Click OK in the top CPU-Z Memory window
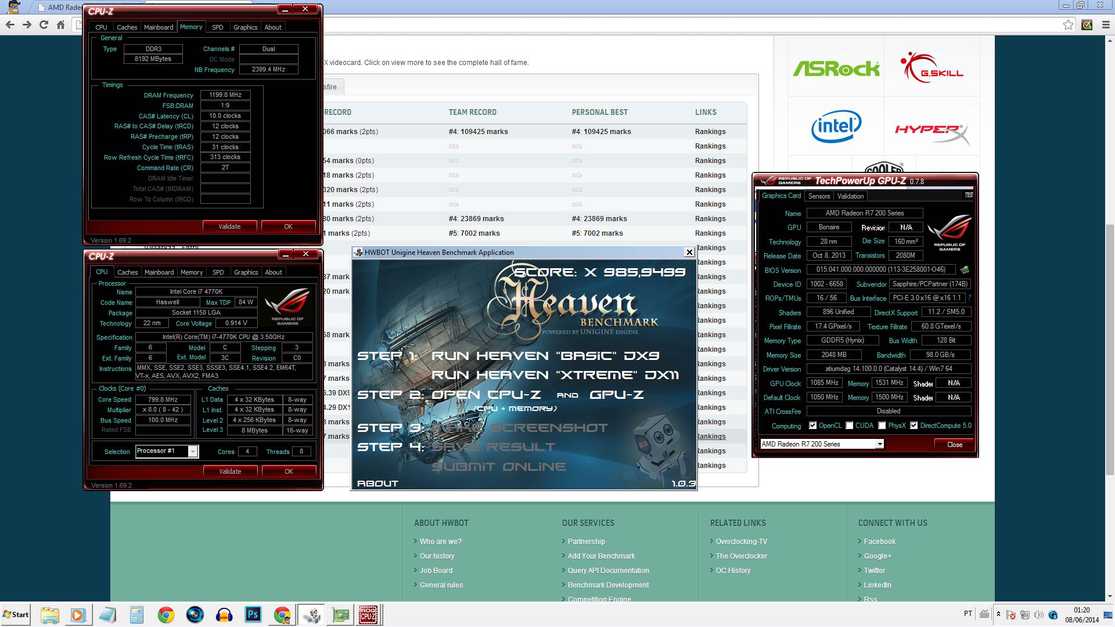 288,226
